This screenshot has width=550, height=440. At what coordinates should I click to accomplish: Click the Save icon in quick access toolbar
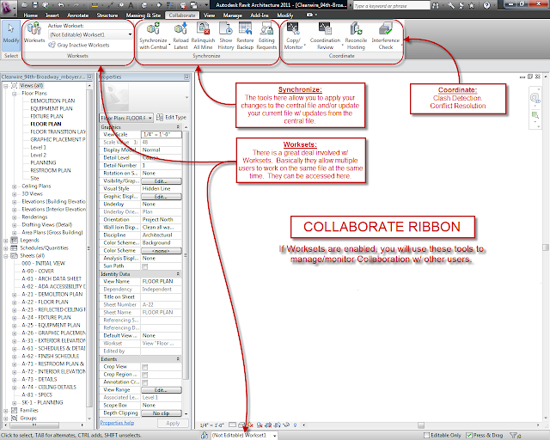point(34,5)
